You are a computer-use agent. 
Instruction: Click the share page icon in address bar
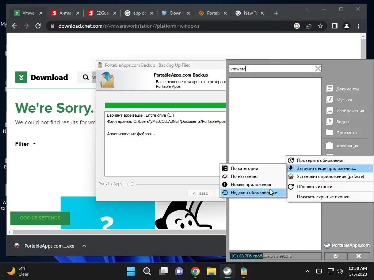[309, 26]
